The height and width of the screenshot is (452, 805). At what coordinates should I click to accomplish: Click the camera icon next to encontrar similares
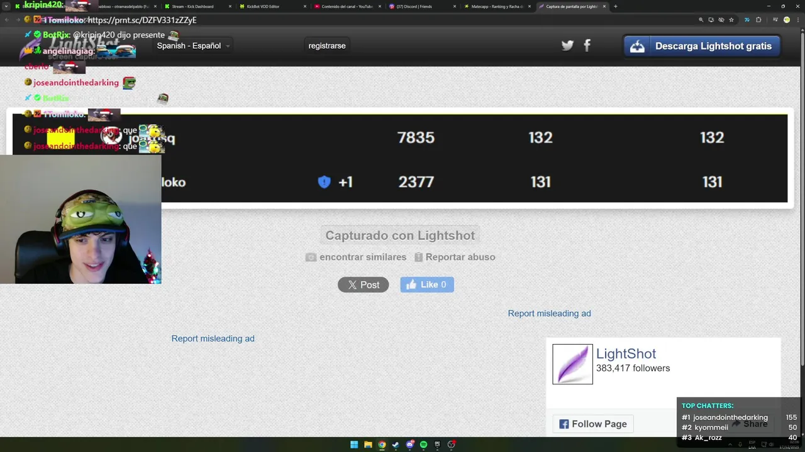click(x=311, y=257)
